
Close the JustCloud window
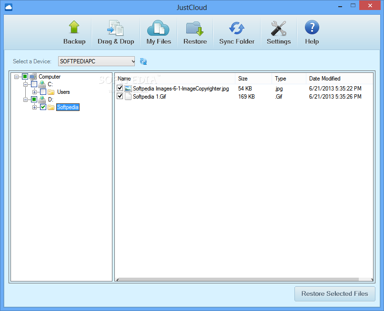pyautogui.click(x=370, y=5)
